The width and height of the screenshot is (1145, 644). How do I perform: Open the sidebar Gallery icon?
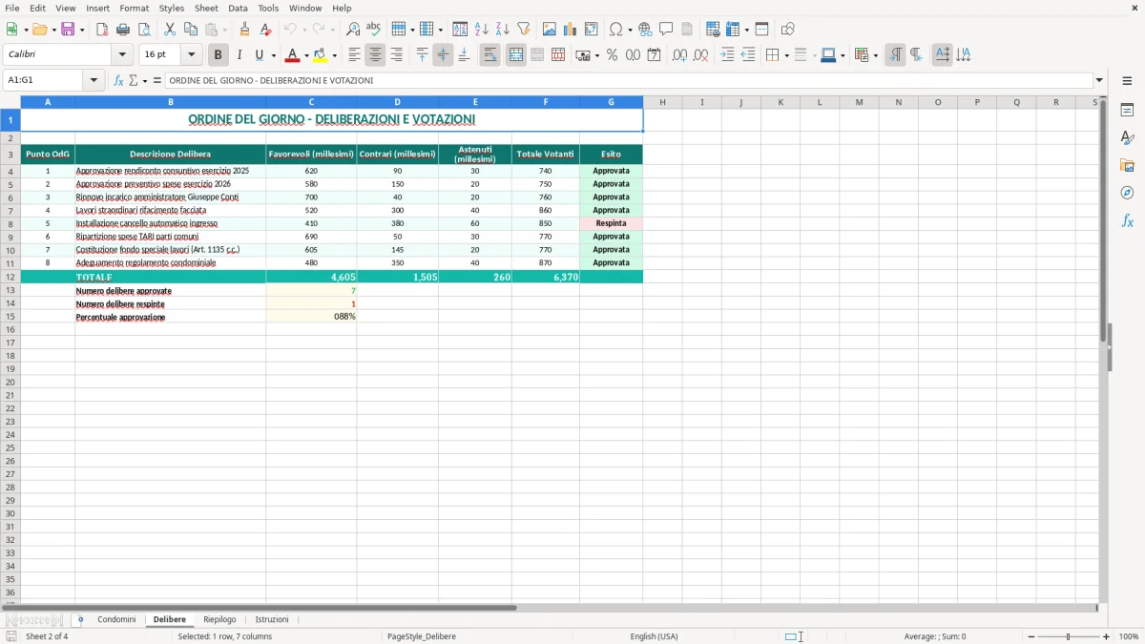[1127, 165]
